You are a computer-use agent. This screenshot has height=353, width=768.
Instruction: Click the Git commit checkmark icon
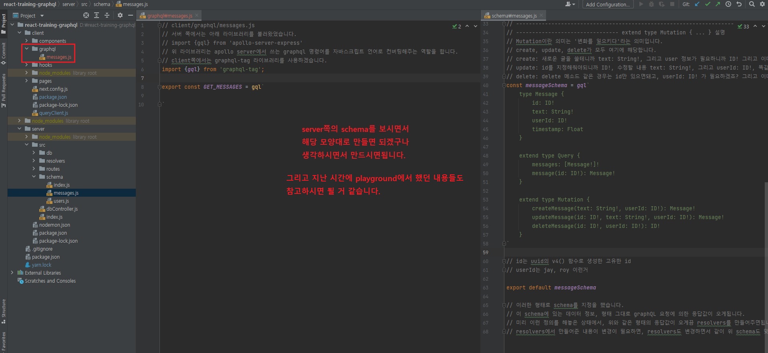(x=708, y=4)
